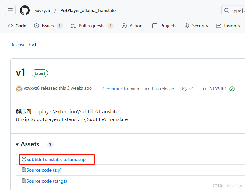Screen dimensions: 245x190
Task: Focus the Type search field
Action: [x=233, y=10]
